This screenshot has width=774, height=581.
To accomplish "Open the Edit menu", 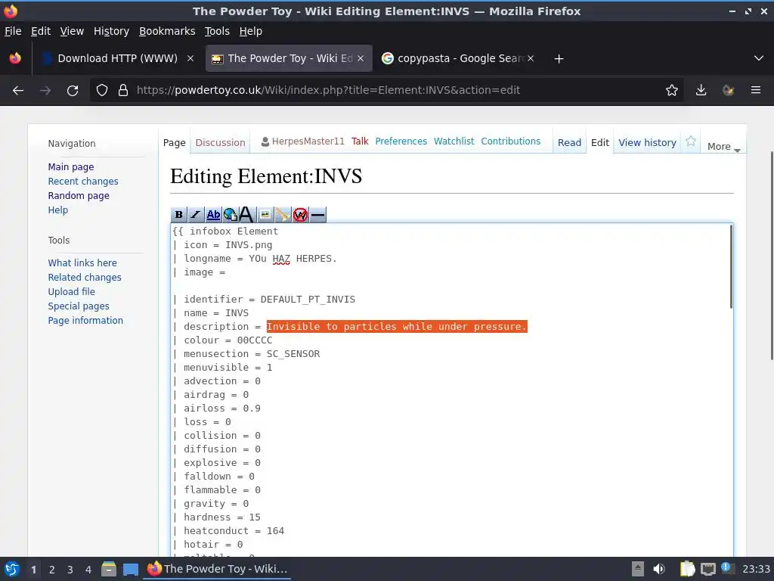I will 41,31.
